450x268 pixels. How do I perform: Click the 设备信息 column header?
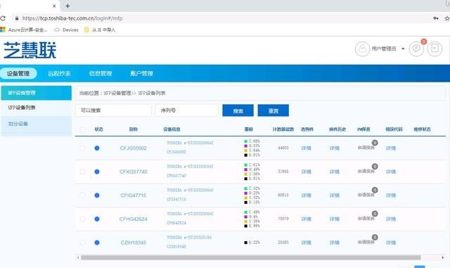[x=172, y=129]
